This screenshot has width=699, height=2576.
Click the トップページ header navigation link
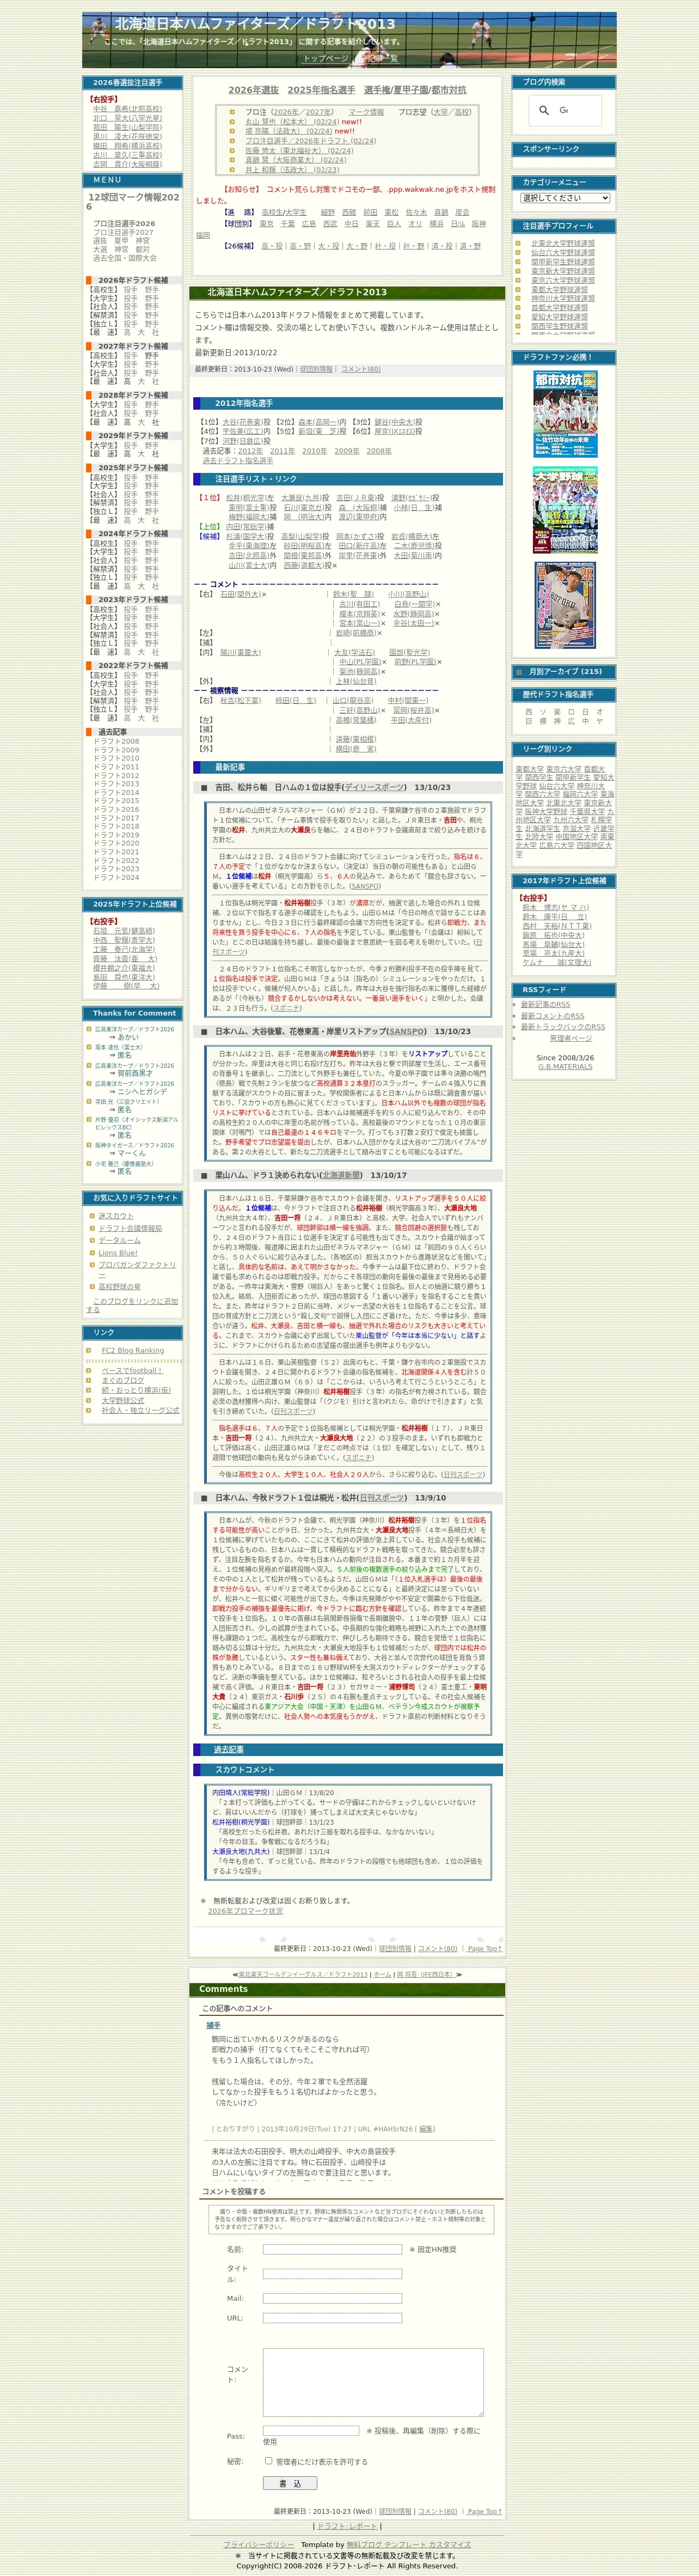pyautogui.click(x=326, y=58)
